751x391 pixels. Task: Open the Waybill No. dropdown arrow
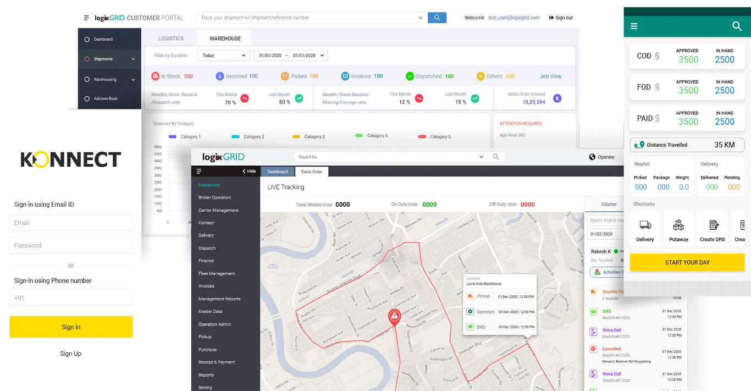482,157
